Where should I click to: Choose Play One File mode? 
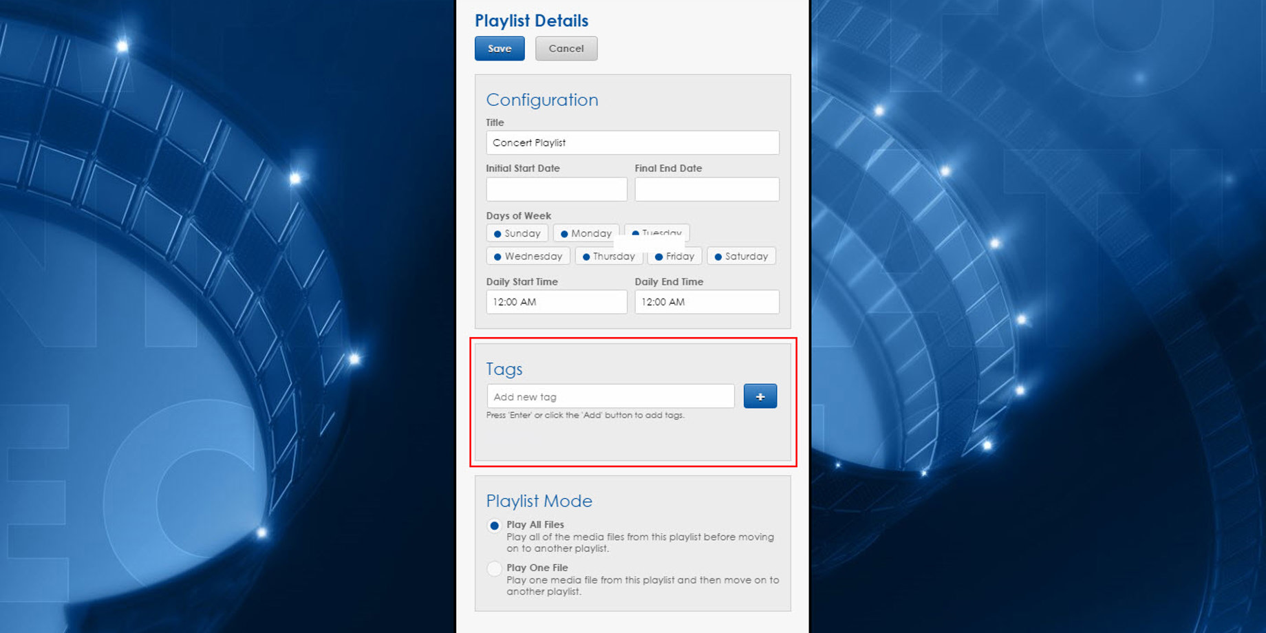494,569
